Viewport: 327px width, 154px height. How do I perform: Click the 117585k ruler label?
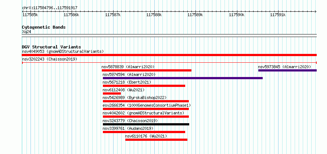(x=30, y=15)
